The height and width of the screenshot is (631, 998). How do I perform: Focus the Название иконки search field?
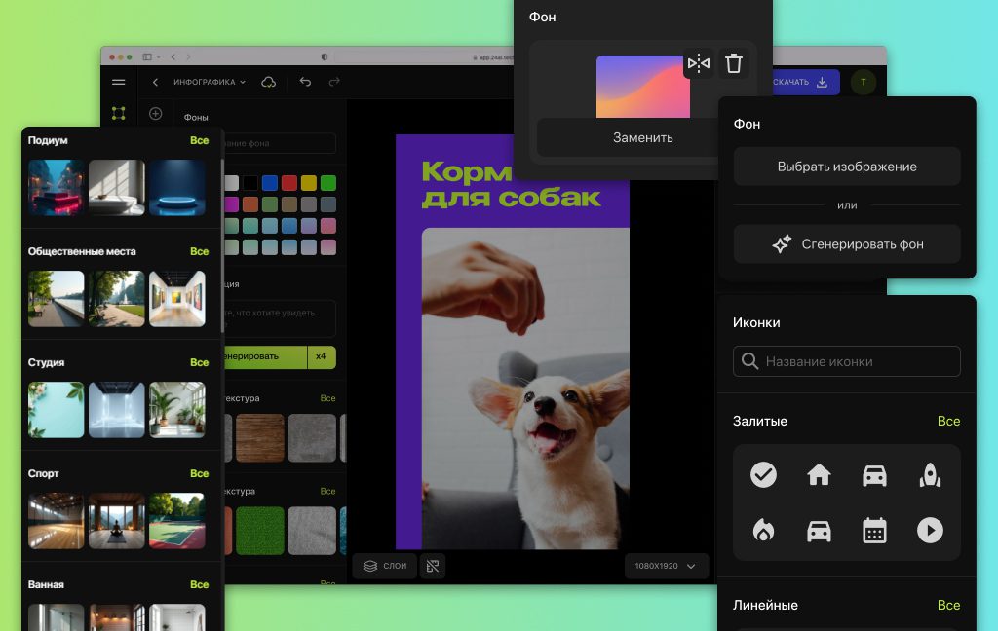pyautogui.click(x=847, y=361)
